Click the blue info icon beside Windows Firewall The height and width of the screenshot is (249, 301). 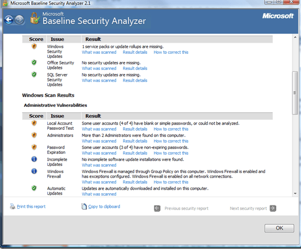(x=34, y=171)
